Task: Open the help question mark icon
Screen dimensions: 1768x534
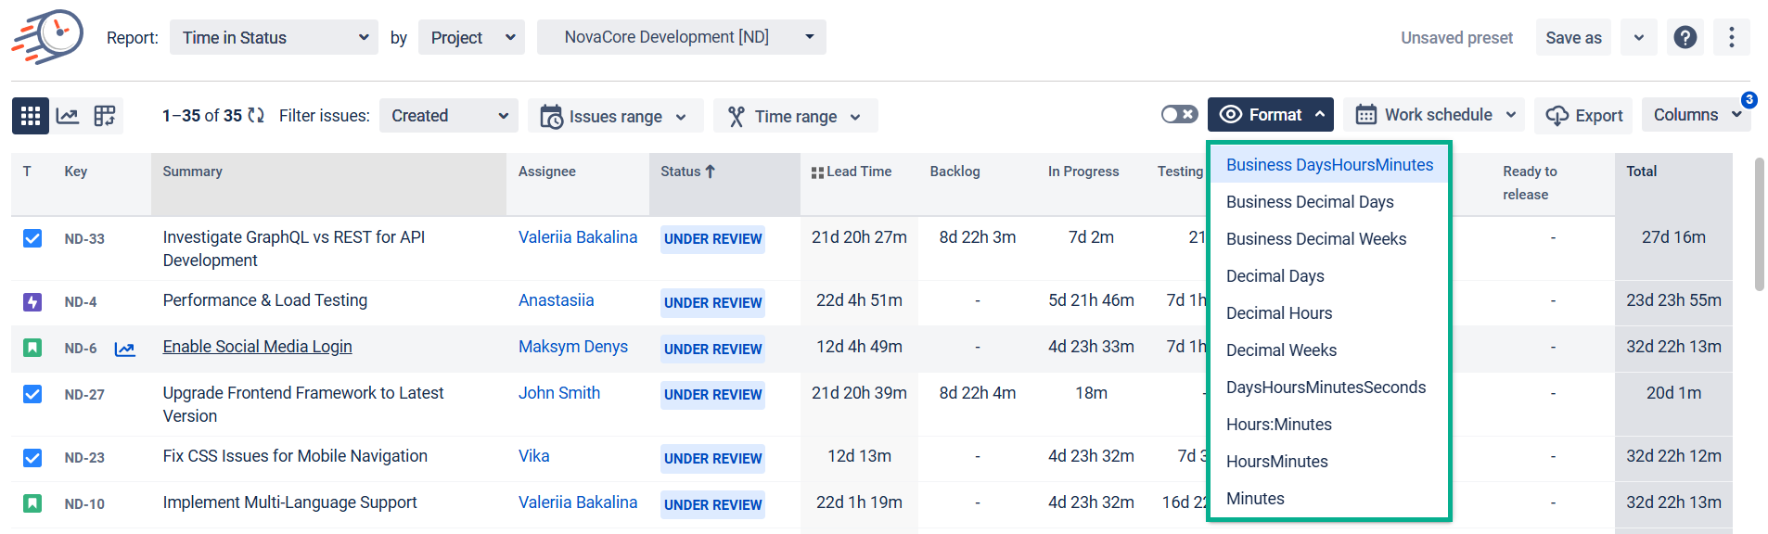Action: [x=1685, y=37]
